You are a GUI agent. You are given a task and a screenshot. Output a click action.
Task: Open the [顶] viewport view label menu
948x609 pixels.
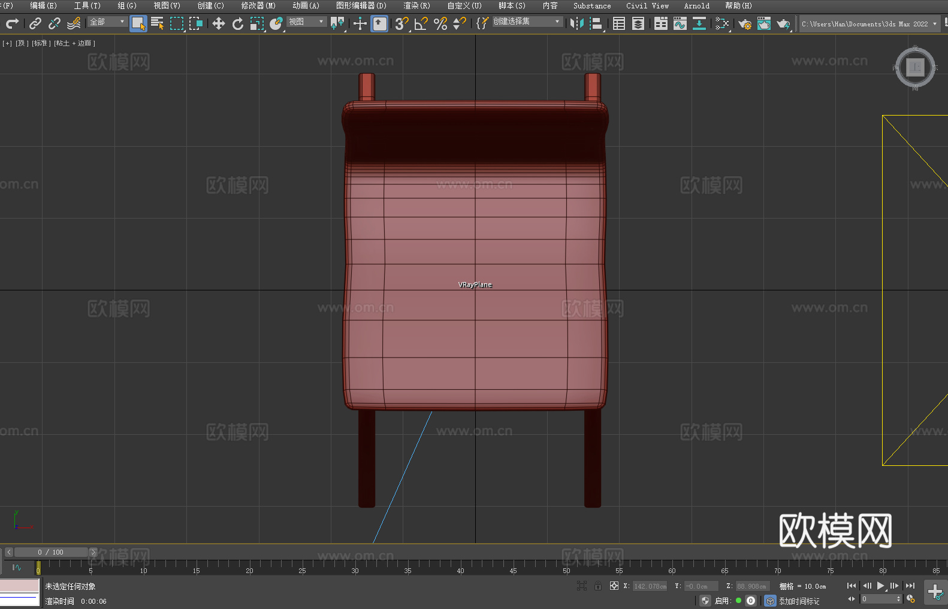[x=22, y=43]
